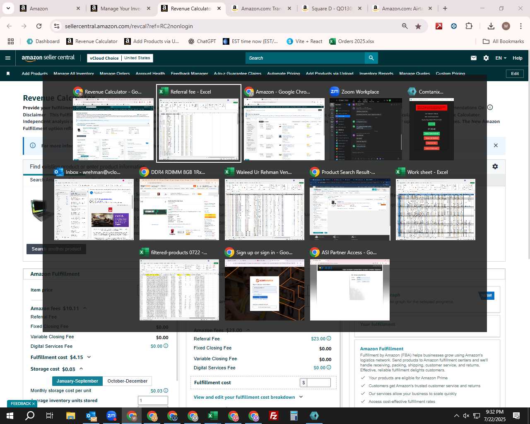
Task: Switch to ASI Partner Access Chrome window
Action: click(350, 284)
